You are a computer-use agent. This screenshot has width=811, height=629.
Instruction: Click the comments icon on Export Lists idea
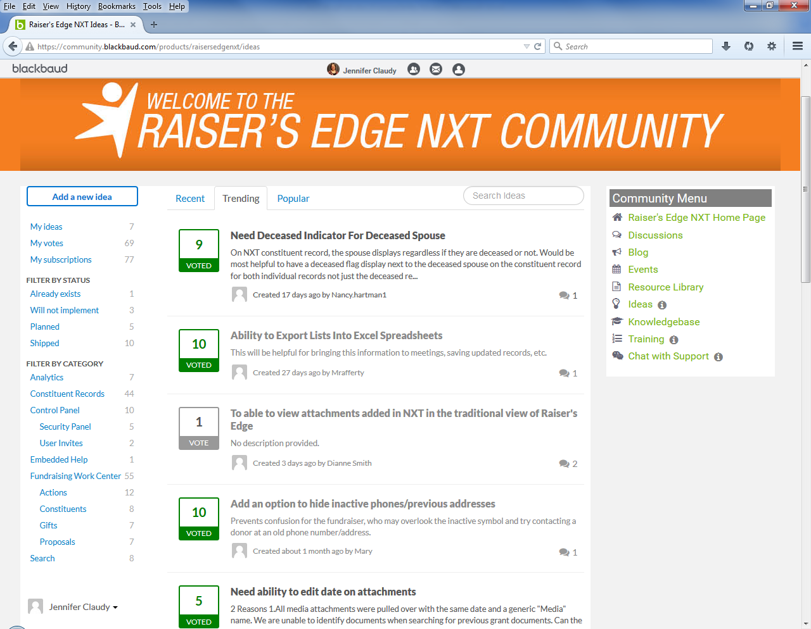coord(564,373)
